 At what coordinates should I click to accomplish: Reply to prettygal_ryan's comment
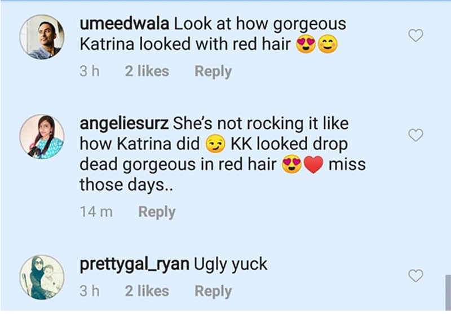(213, 291)
